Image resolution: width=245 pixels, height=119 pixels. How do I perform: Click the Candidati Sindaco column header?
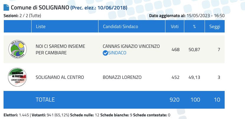tap(120, 27)
